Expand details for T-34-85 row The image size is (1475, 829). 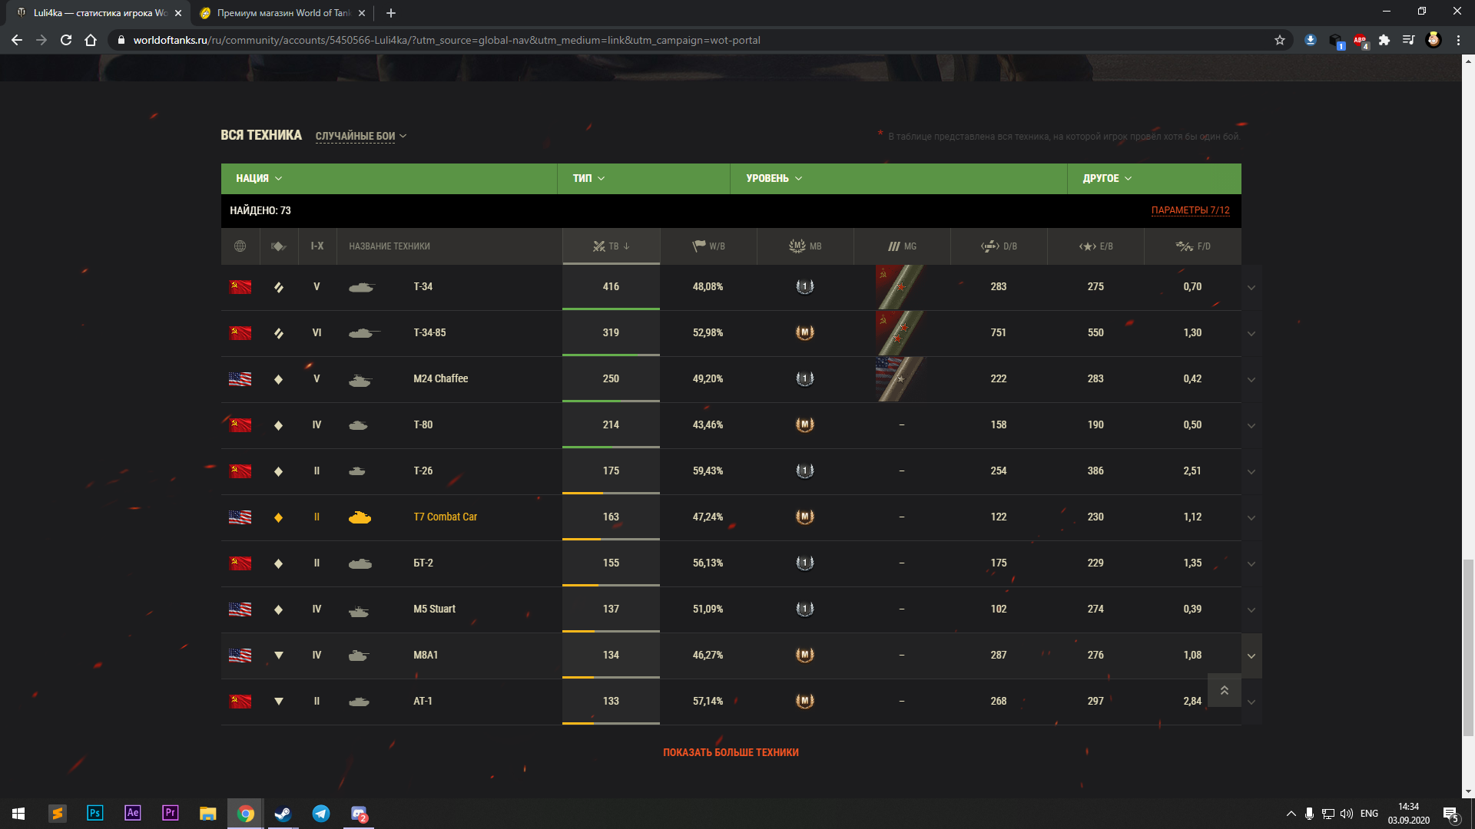coord(1251,334)
